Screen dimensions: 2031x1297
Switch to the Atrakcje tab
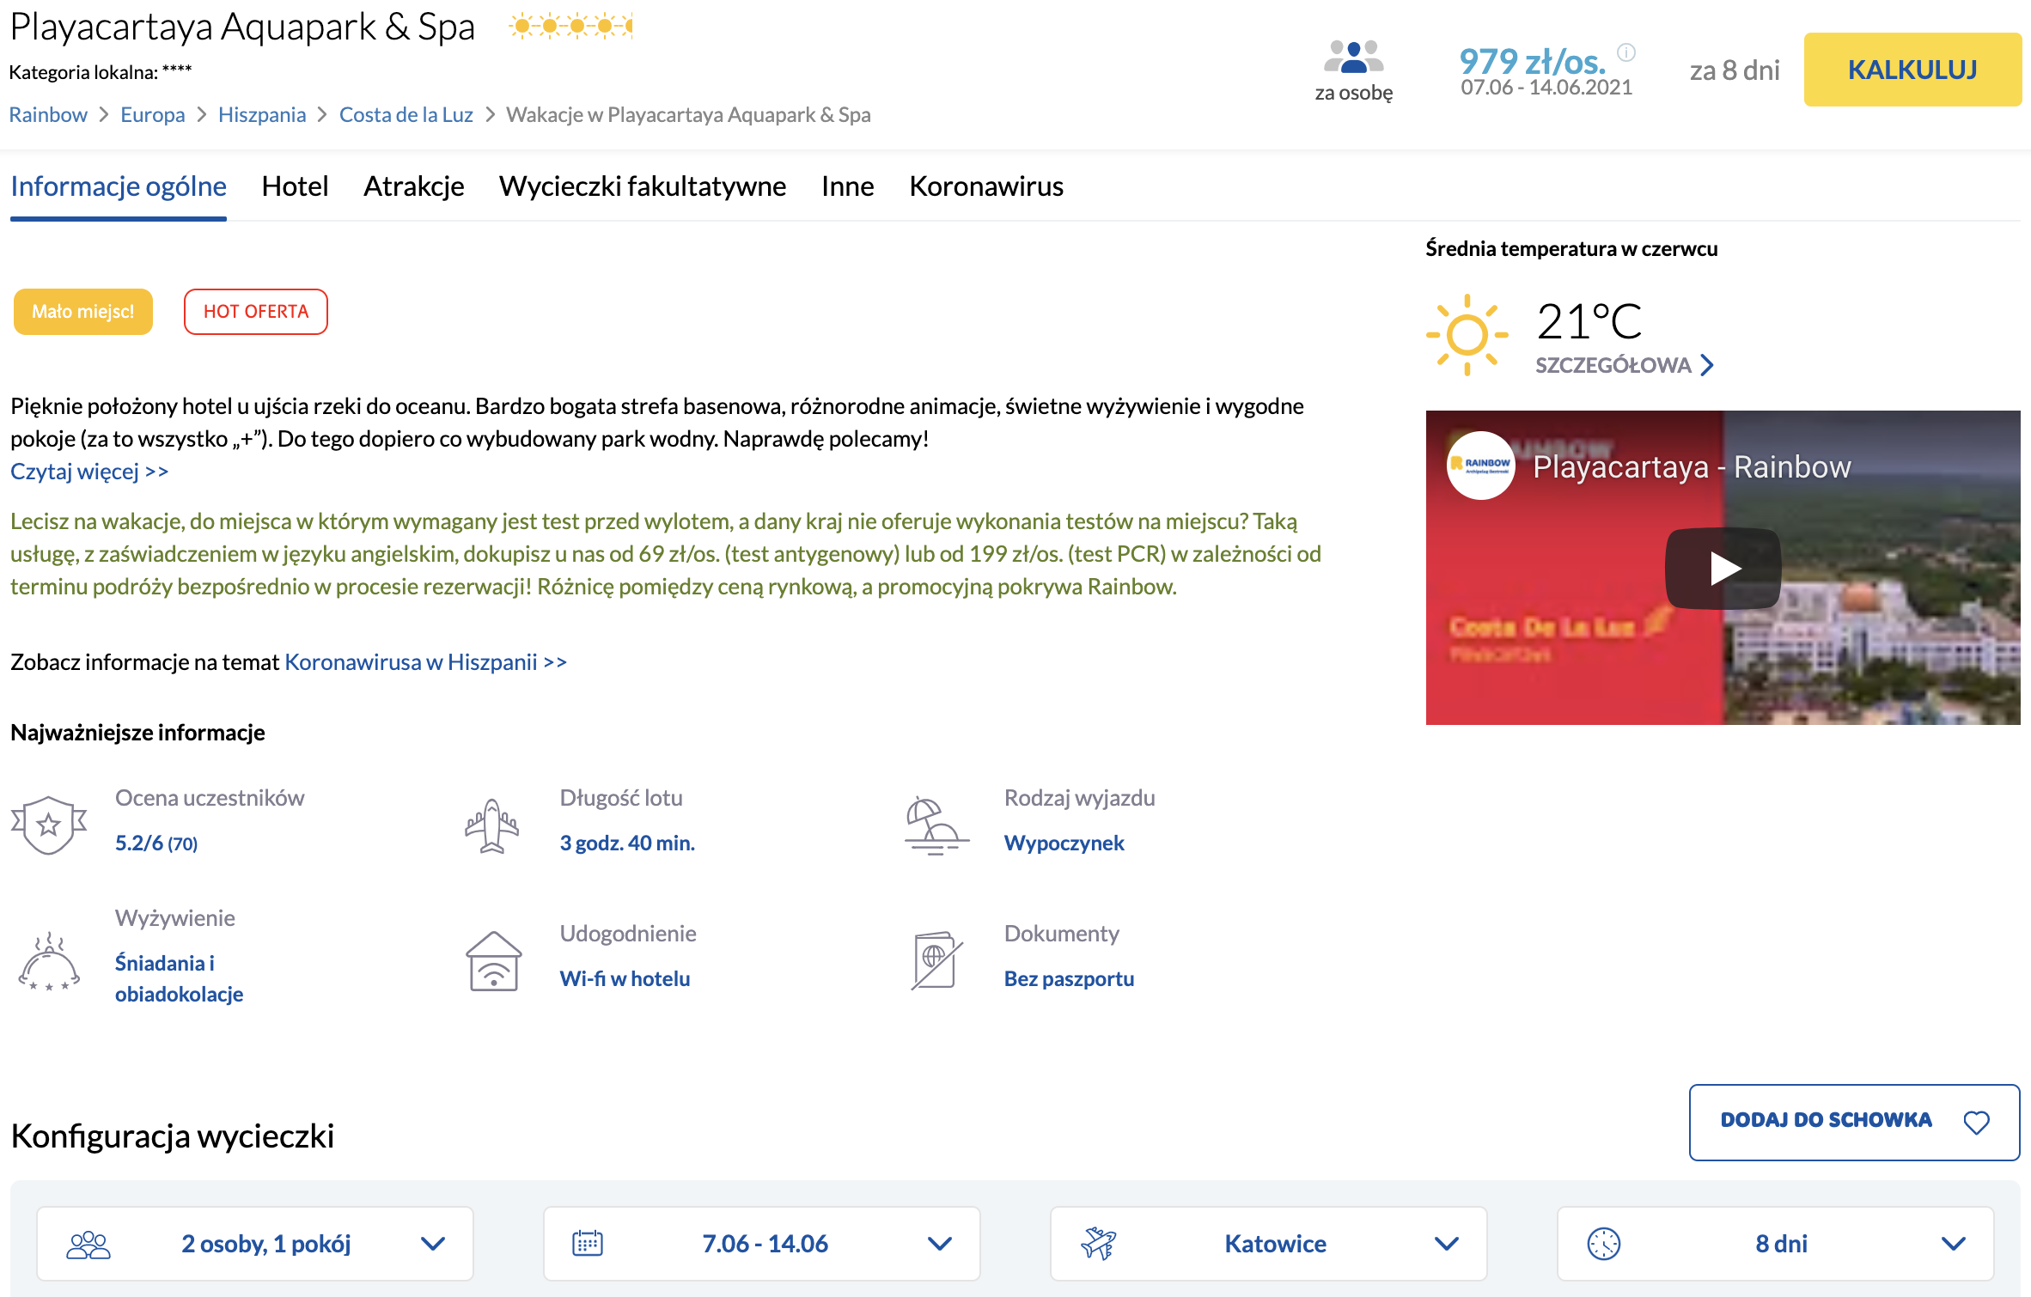coord(413,186)
